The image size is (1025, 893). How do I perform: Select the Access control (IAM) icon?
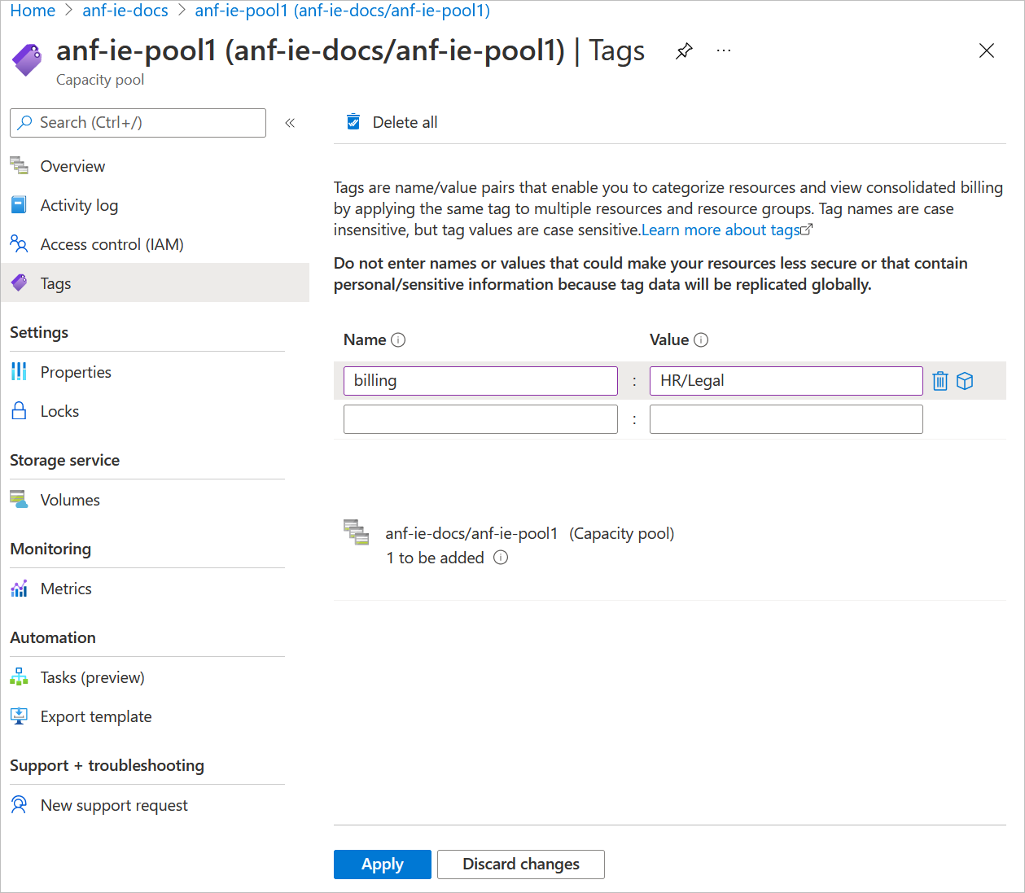(19, 243)
